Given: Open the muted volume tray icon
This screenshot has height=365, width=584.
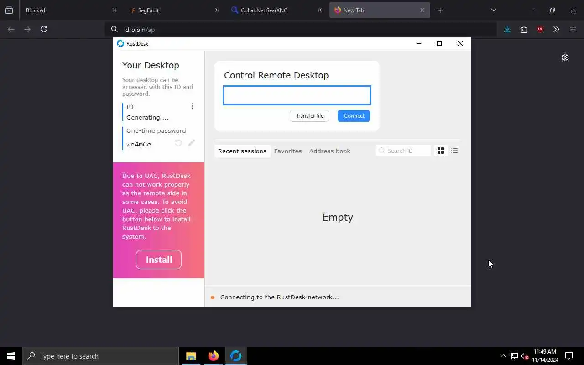Looking at the screenshot, I should [525, 356].
